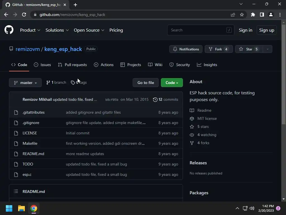Viewport: 286px width, 215px height.
Task: Close the GitHub browser tab
Action: (x=65, y=5)
